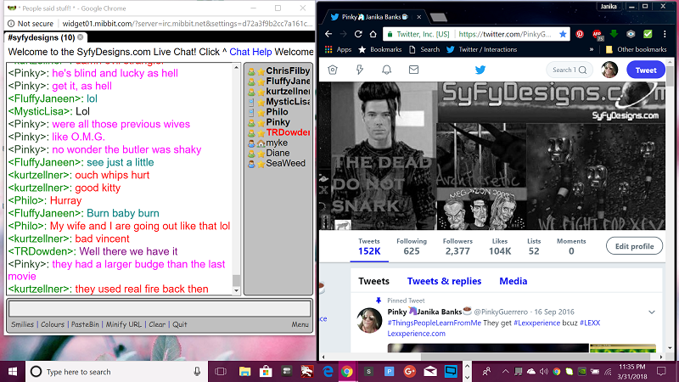Go to browser home page

coord(373,34)
